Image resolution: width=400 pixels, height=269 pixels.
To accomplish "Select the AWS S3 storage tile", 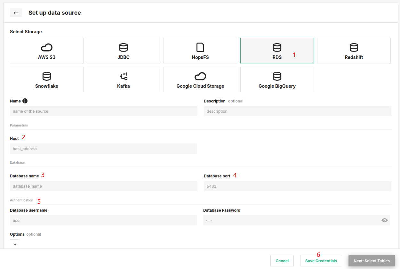I will [47, 51].
